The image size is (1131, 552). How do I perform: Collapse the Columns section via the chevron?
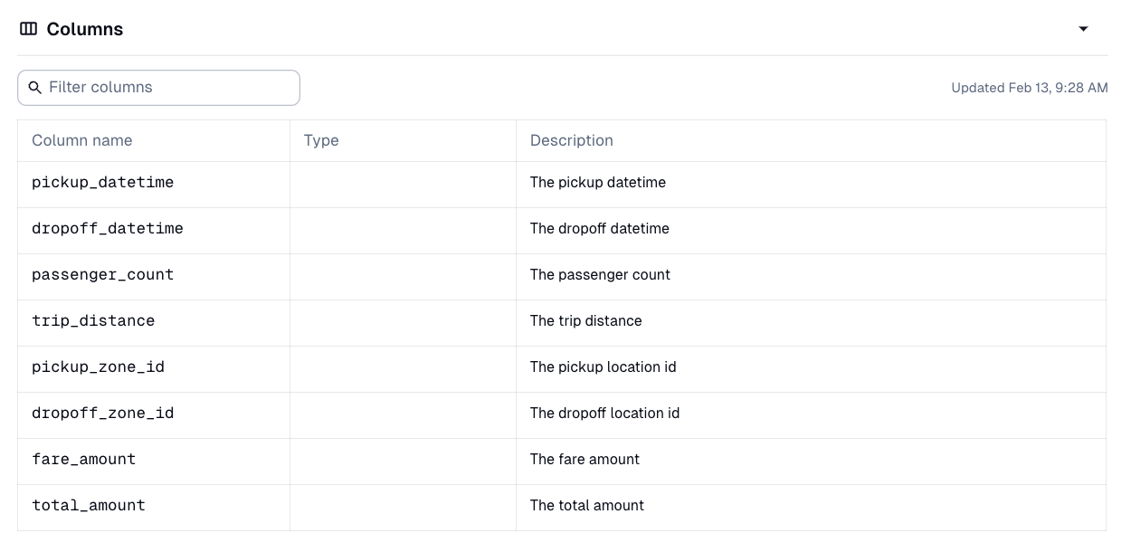coord(1084,28)
